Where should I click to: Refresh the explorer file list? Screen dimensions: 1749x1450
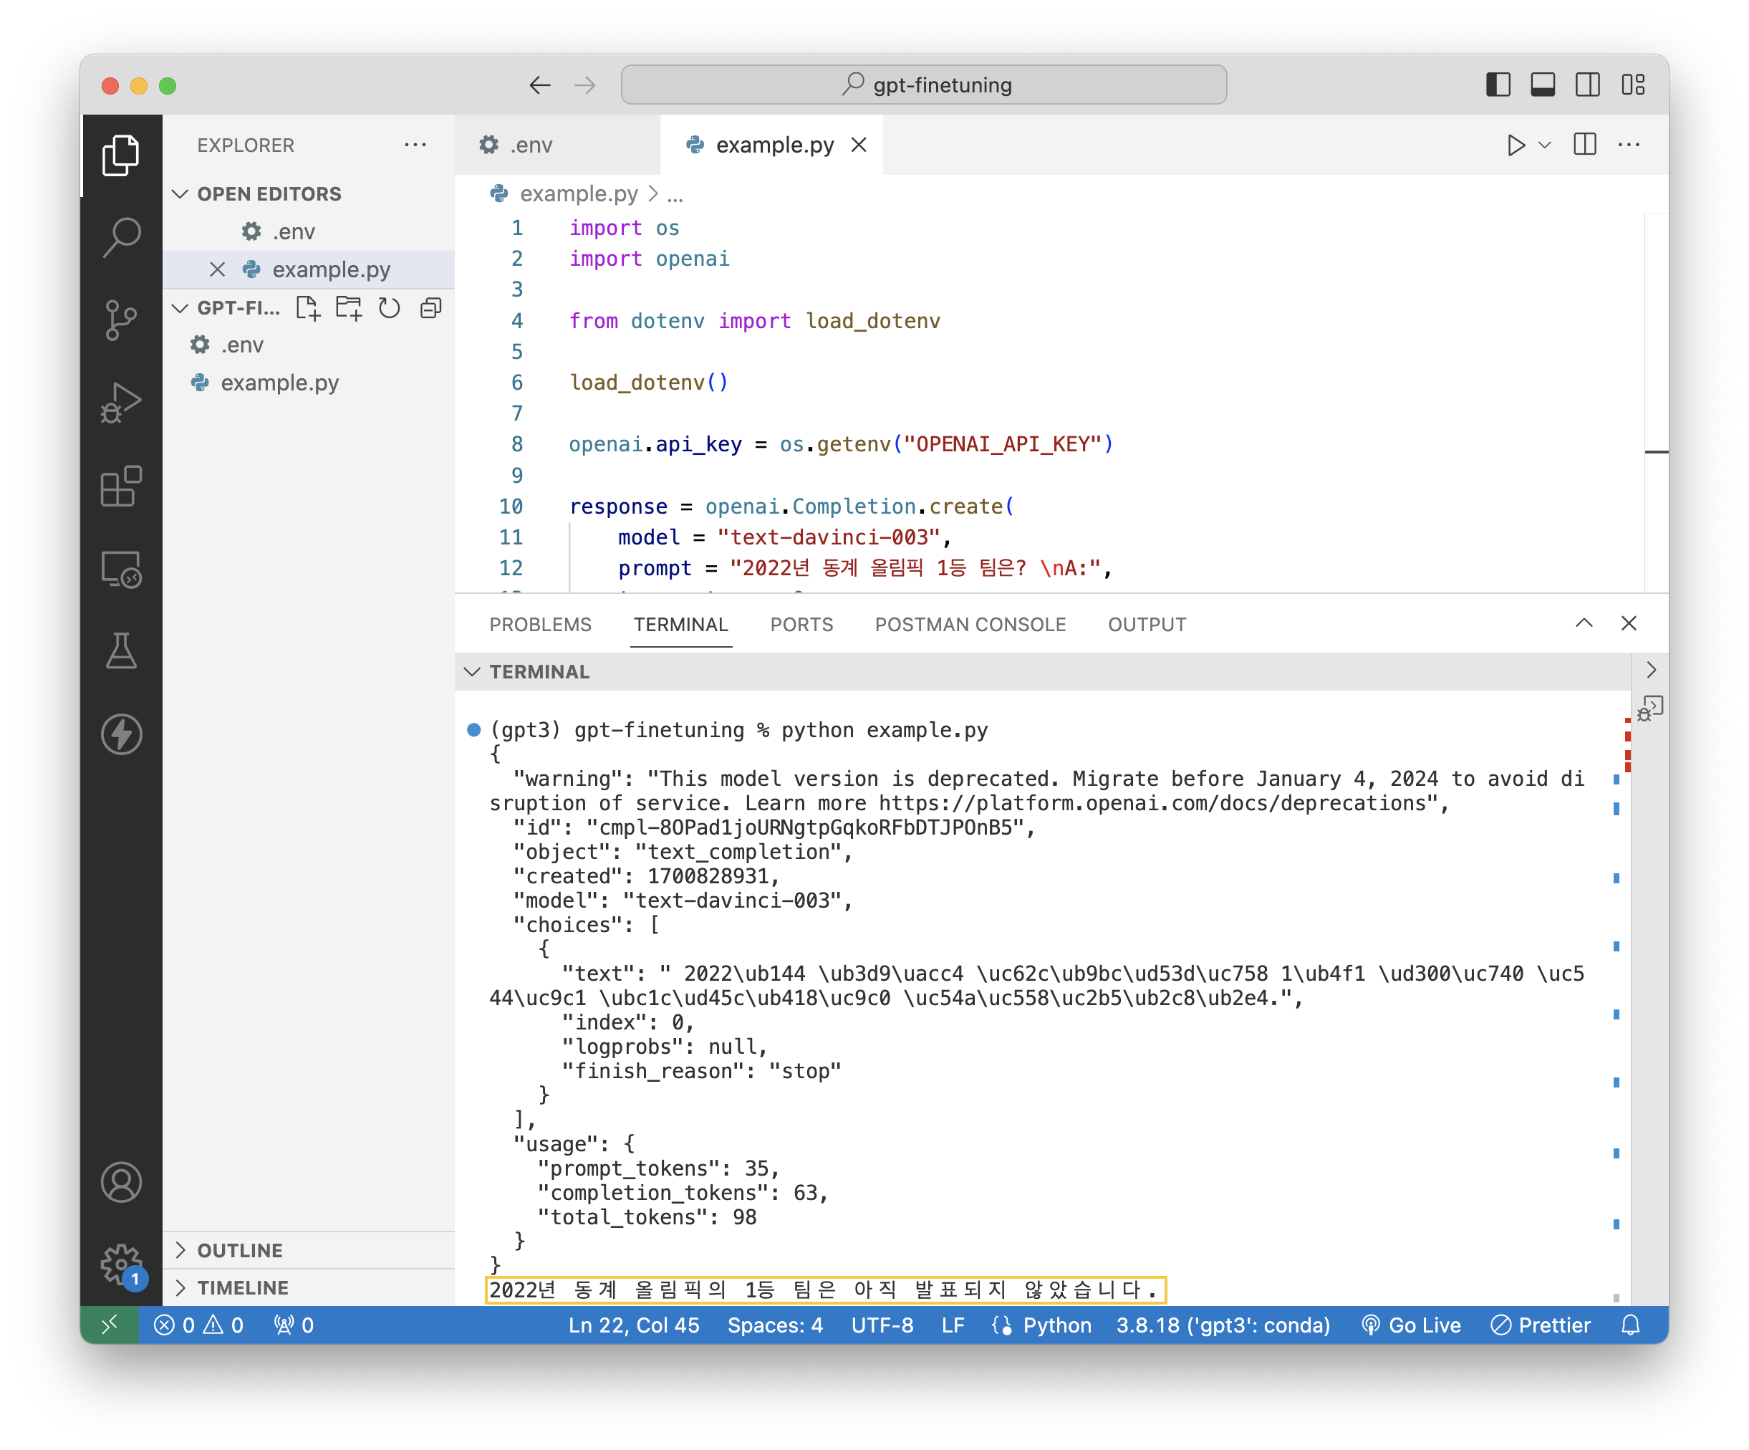pos(389,308)
